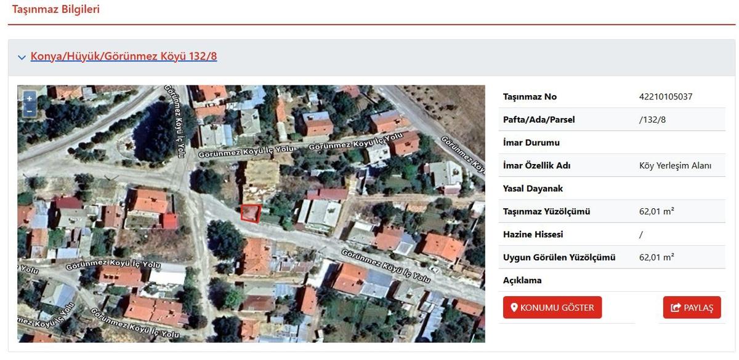Click the Taşınmaz Bilgileri section heading

(56, 9)
